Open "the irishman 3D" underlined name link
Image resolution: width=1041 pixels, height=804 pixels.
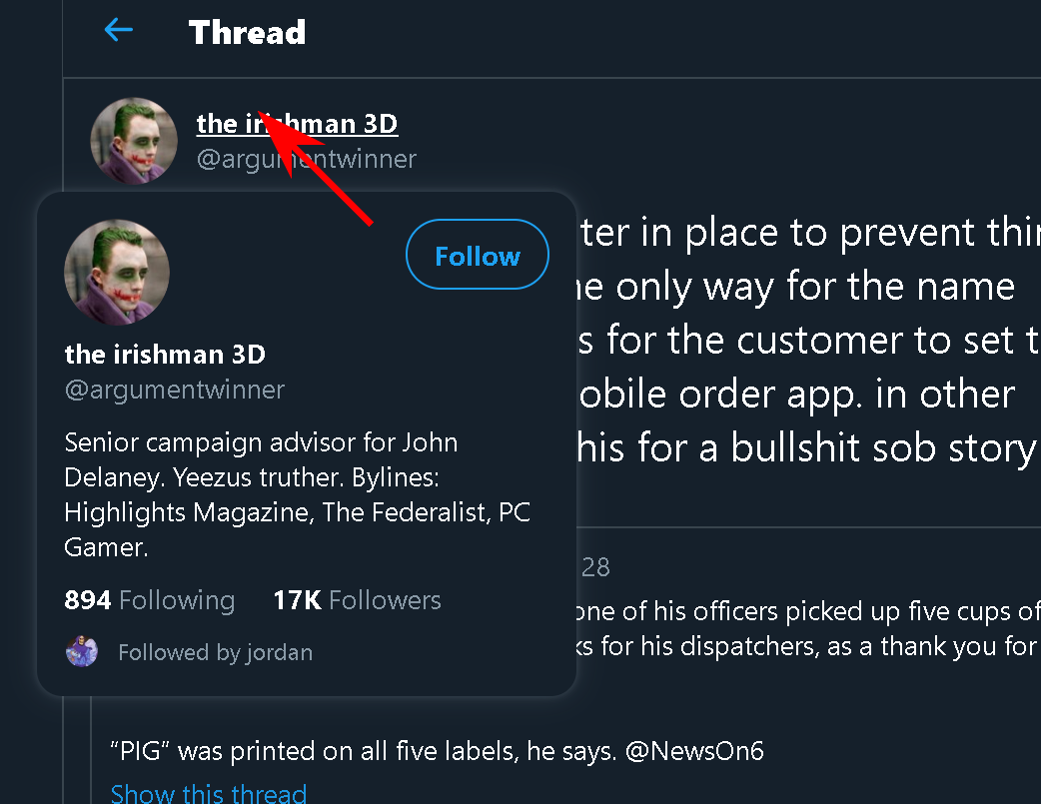297,124
